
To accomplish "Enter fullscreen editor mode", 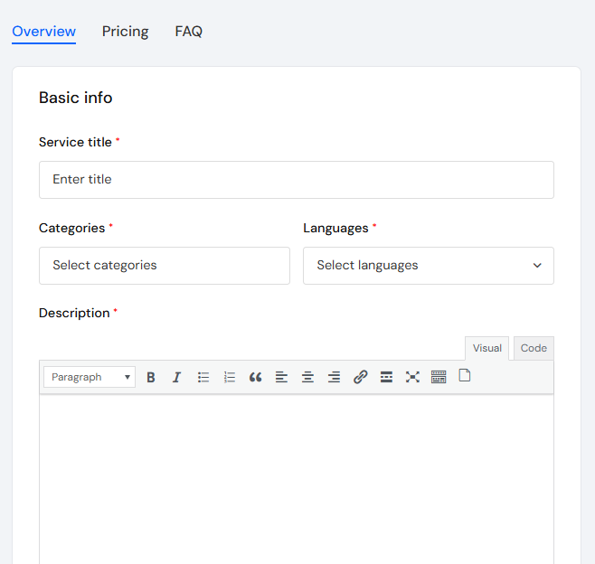I will pos(412,377).
